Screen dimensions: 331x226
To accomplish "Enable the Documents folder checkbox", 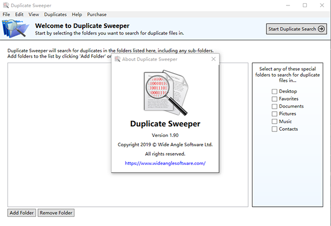I will pos(274,106).
